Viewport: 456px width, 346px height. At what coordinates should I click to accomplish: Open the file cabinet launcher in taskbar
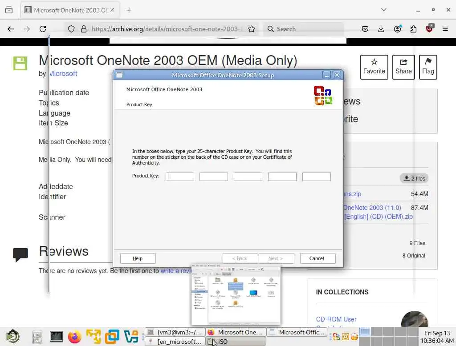[x=37, y=337]
